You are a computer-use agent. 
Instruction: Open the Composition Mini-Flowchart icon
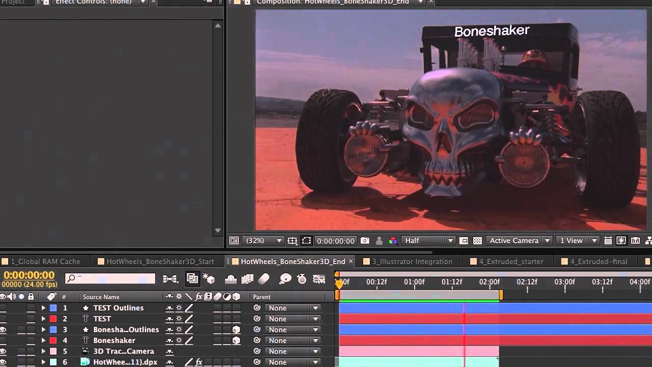(x=170, y=279)
